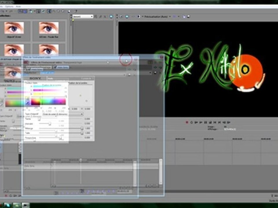
Task: Click the Mélange slider handle in effect dialog
Action: click(82, 128)
